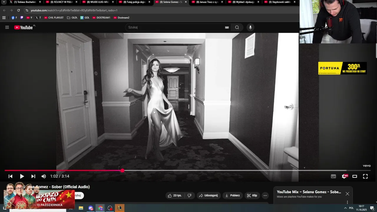Start voice search with the microphone
Screen dimensions: 377x212
(x=250, y=27)
